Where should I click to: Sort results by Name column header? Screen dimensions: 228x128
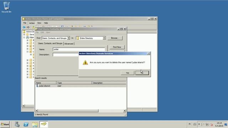click(46, 83)
